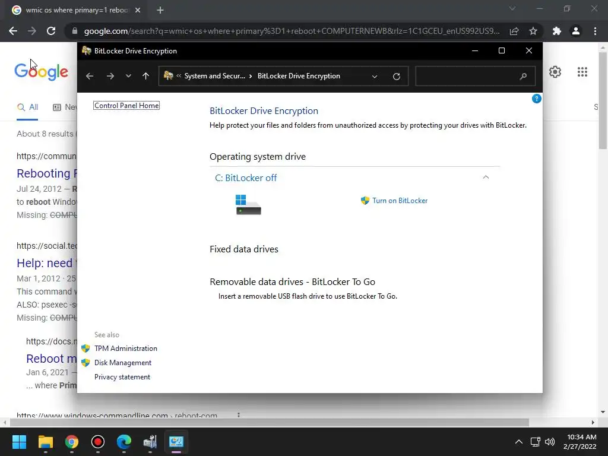Click the network icon in system tray

click(536, 442)
